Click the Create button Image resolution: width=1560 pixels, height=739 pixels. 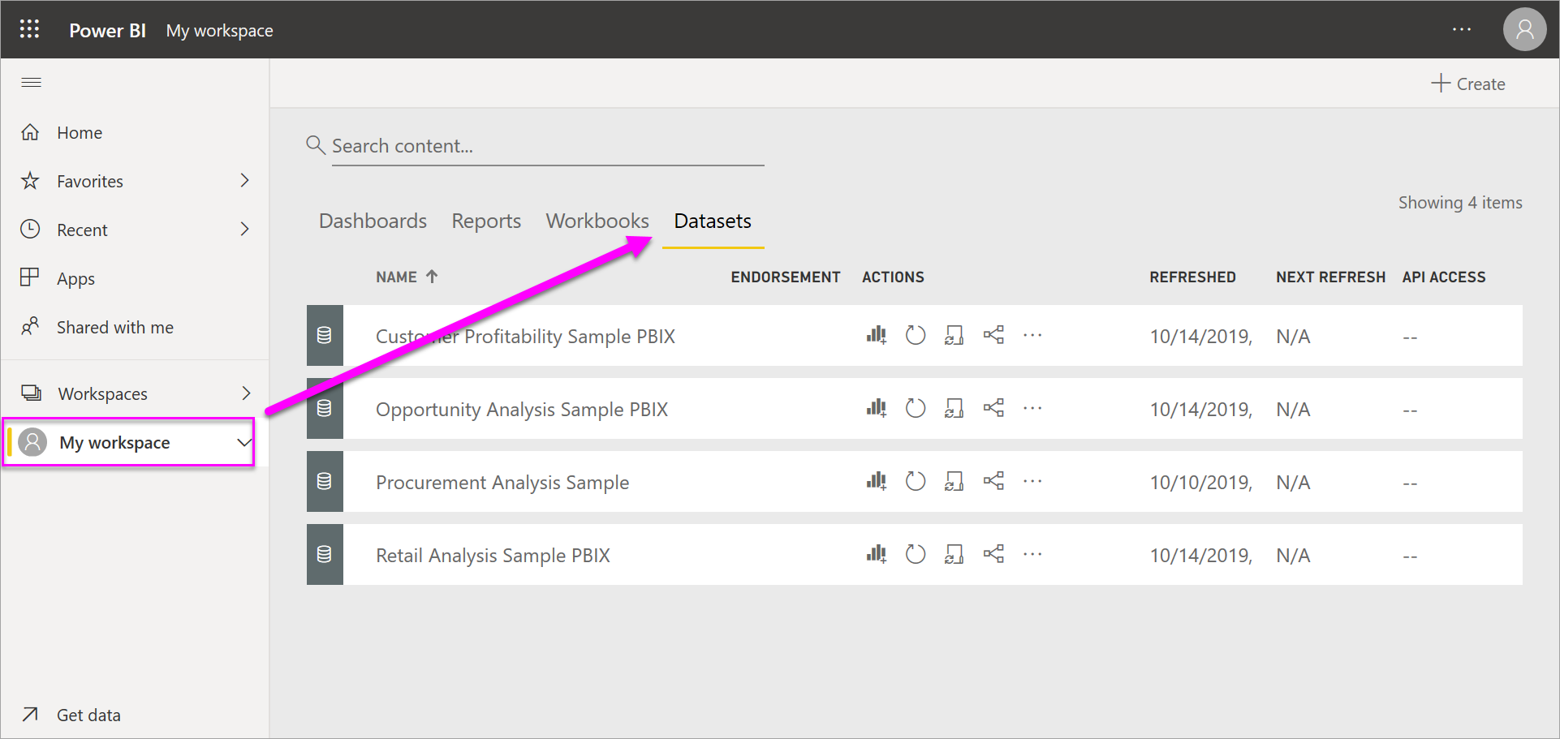tap(1467, 84)
